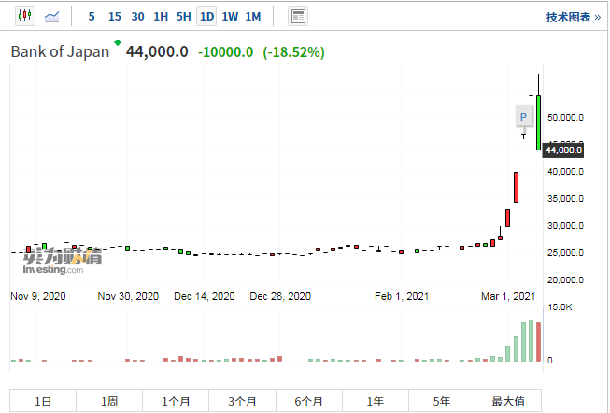Show the 1个月 time range
The image size is (610, 413).
click(x=176, y=401)
